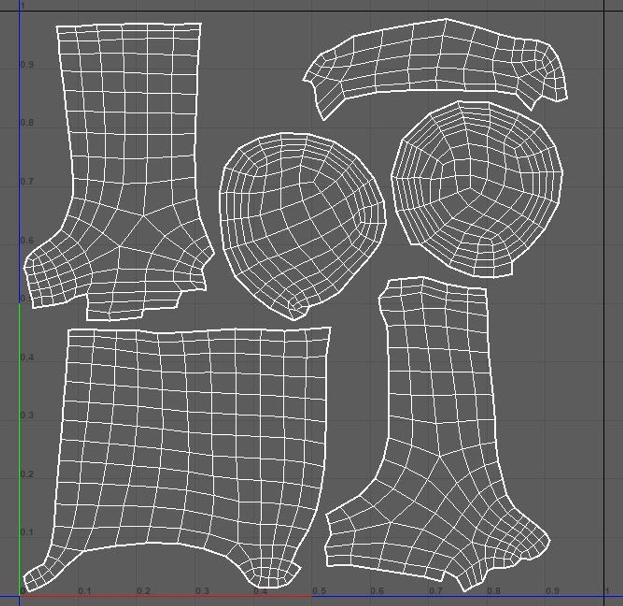The height and width of the screenshot is (606, 623).
Task: Select the teardrop-shaped round UV shell
Action: (x=302, y=225)
